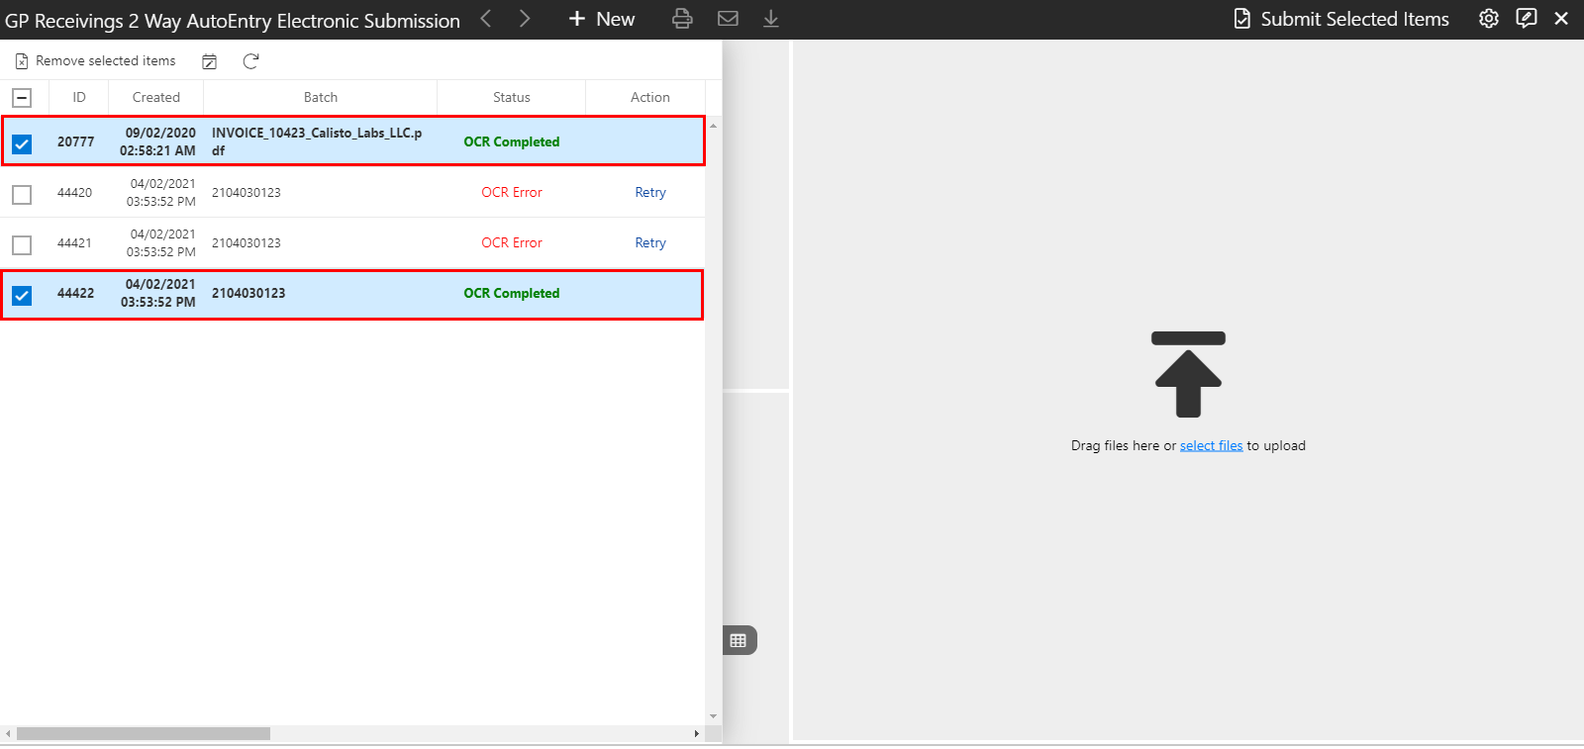Click the horizontal scrollbar thumb
1584x749 pixels.
tap(144, 733)
